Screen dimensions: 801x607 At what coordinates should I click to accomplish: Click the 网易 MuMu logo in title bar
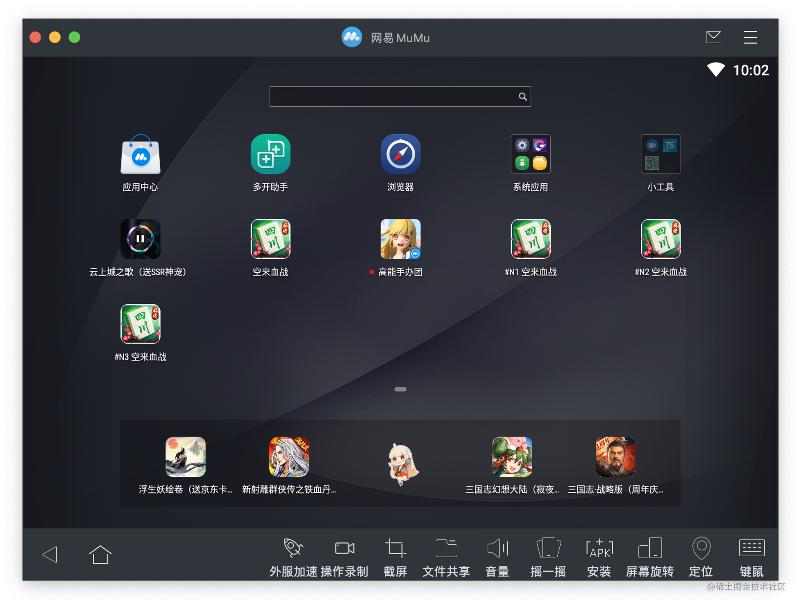352,37
